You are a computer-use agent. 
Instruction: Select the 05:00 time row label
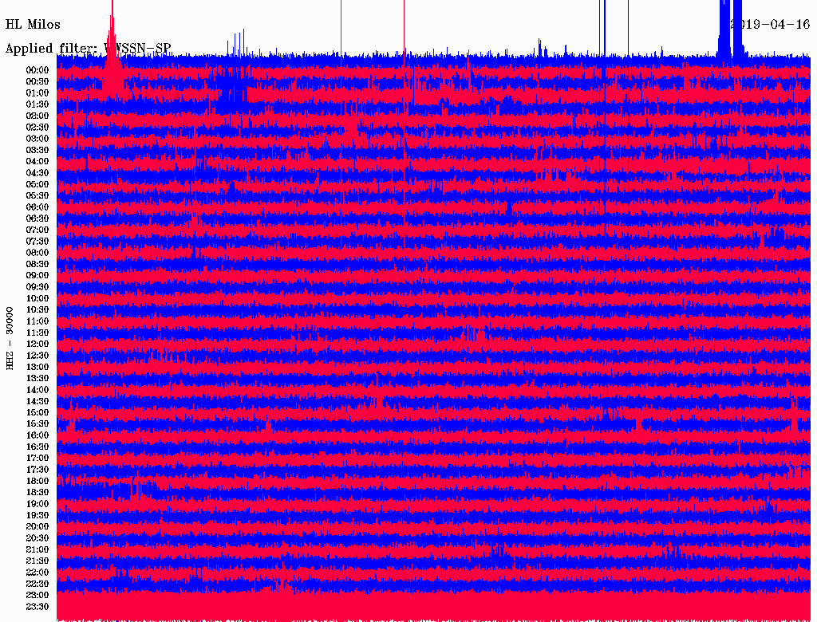tap(37, 184)
